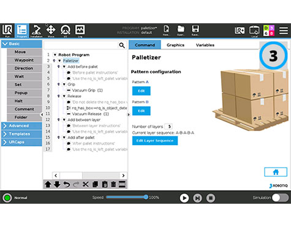Click the colored checksum icon

point(269,31)
